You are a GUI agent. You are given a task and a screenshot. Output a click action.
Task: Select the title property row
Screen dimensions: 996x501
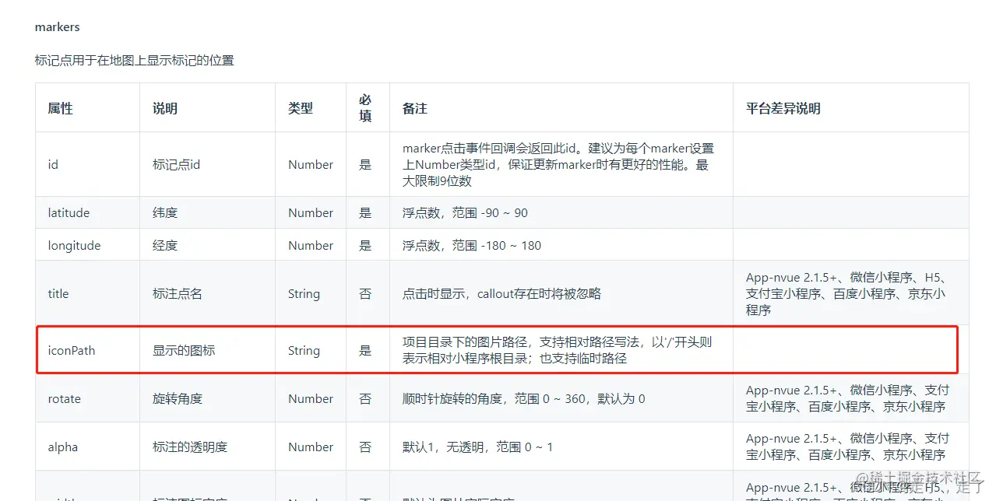coord(58,293)
